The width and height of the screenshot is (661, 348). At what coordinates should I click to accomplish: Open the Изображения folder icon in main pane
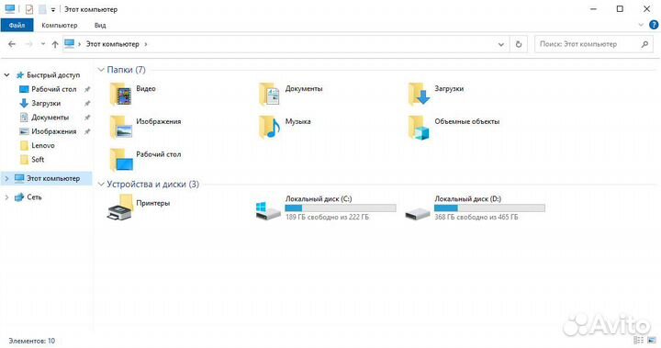point(120,127)
